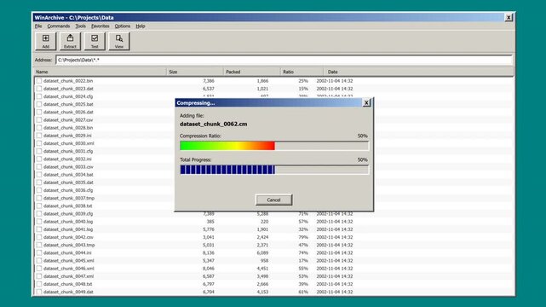Open the File menu
Screen dimensions: 546x307
[x=38, y=26]
